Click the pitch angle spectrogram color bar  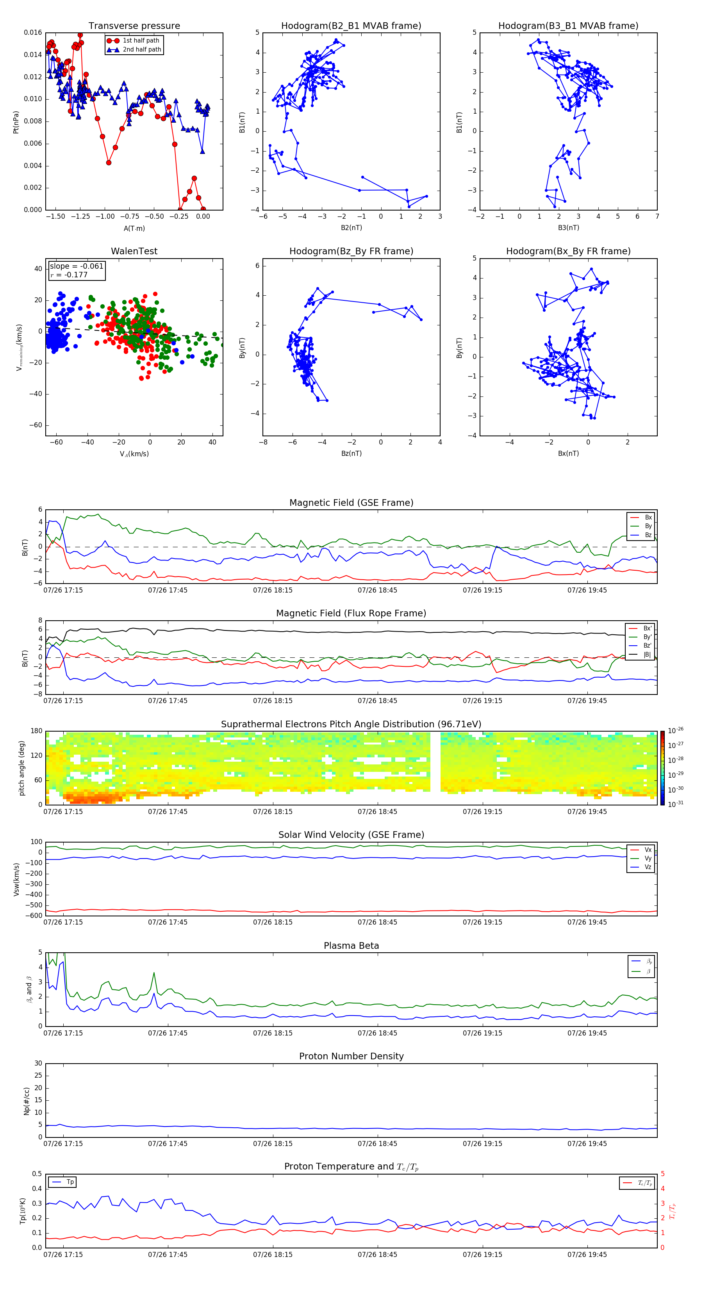coord(662,768)
